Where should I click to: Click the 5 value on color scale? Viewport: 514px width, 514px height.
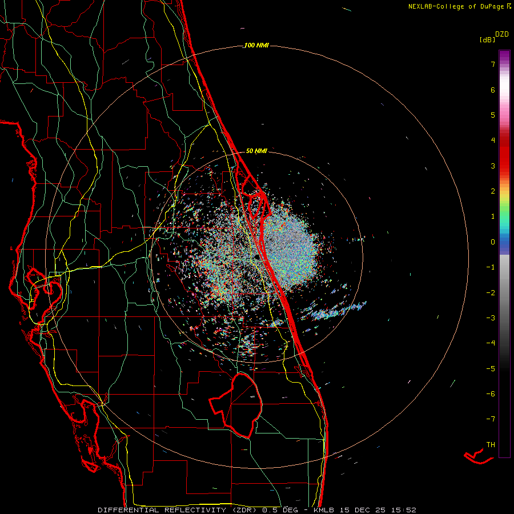point(493,115)
